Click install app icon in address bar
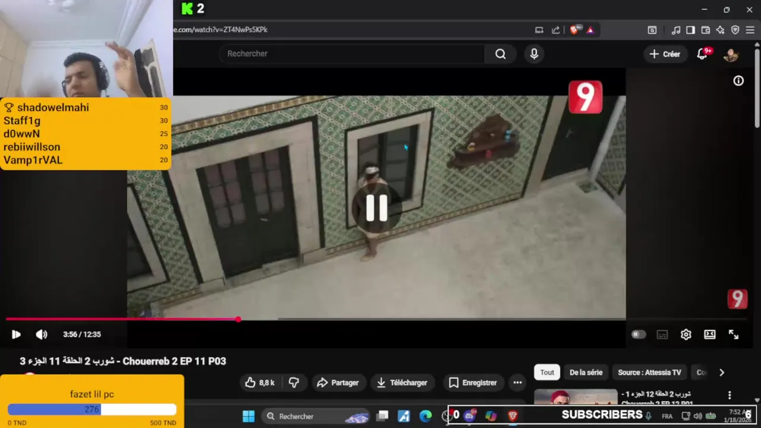Viewport: 761px width, 428px height. [539, 30]
